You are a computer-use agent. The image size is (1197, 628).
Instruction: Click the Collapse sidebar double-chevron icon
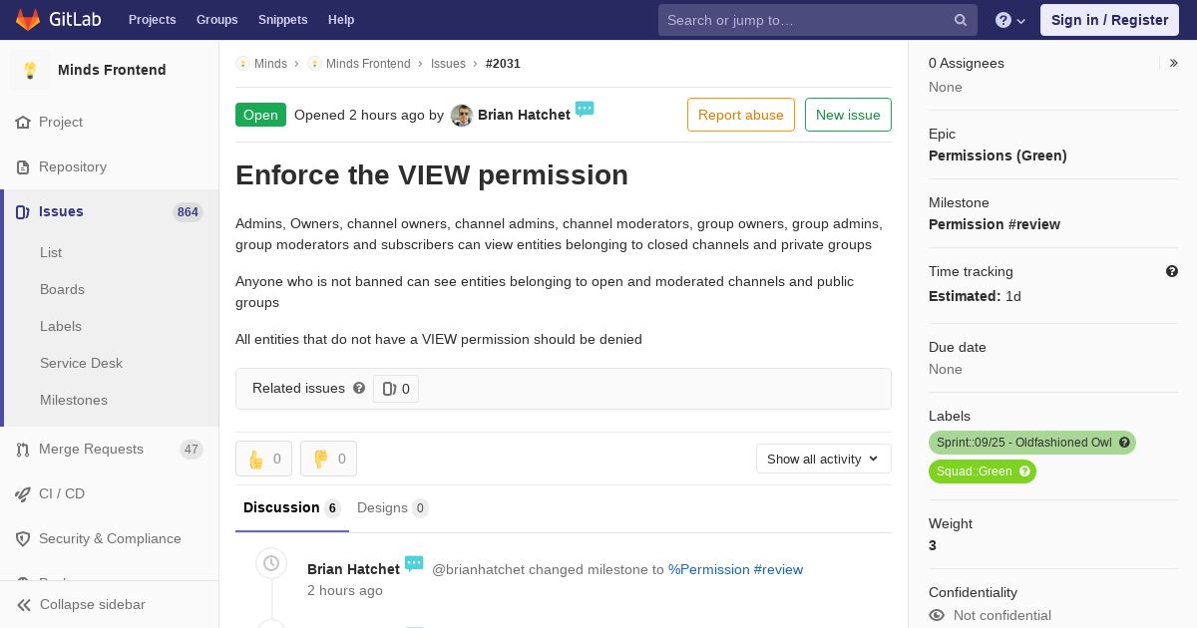24,605
